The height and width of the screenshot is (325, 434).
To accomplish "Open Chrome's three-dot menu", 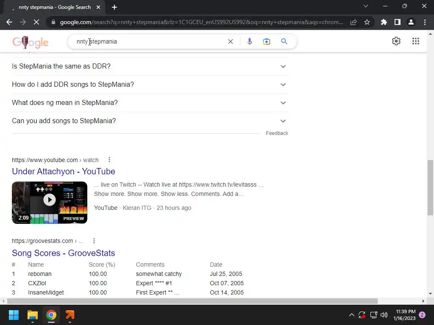I will (425, 22).
